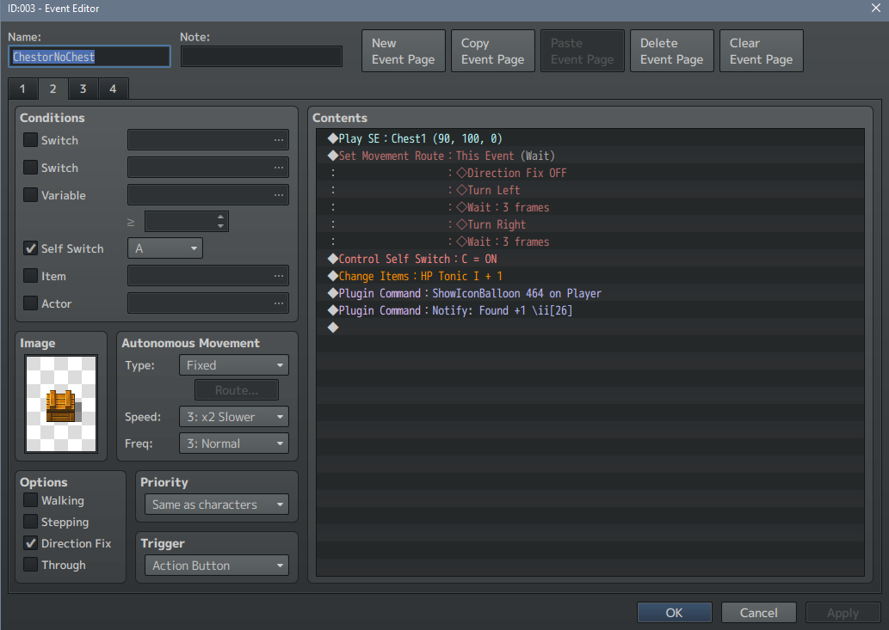Viewport: 889px width, 630px height.
Task: Open the Freq dropdown
Action: tap(234, 443)
